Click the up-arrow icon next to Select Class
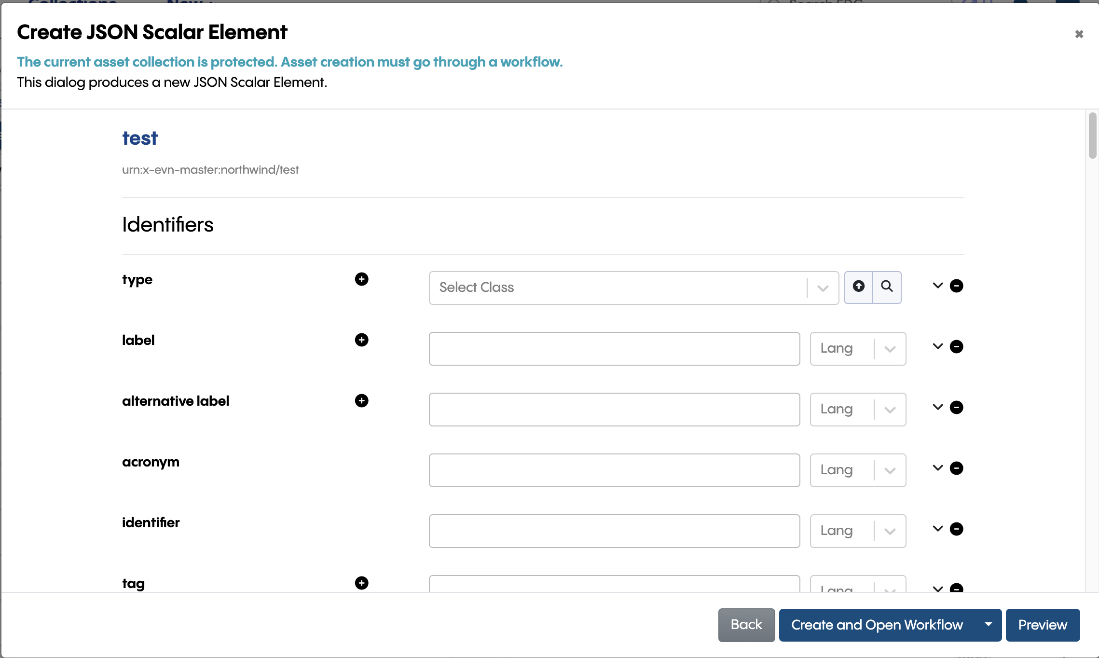Image resolution: width=1099 pixels, height=658 pixels. pos(859,287)
